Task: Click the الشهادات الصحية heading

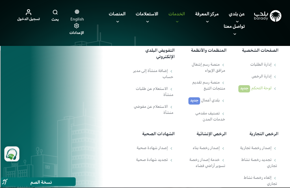Action: pos(158,134)
